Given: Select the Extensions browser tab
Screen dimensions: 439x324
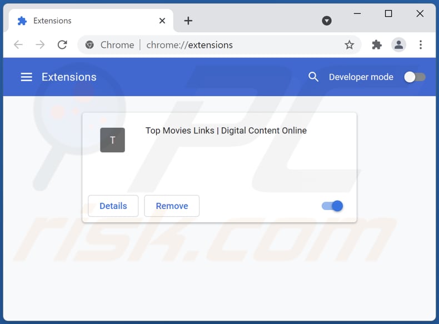Looking at the screenshot, I should click(91, 21).
